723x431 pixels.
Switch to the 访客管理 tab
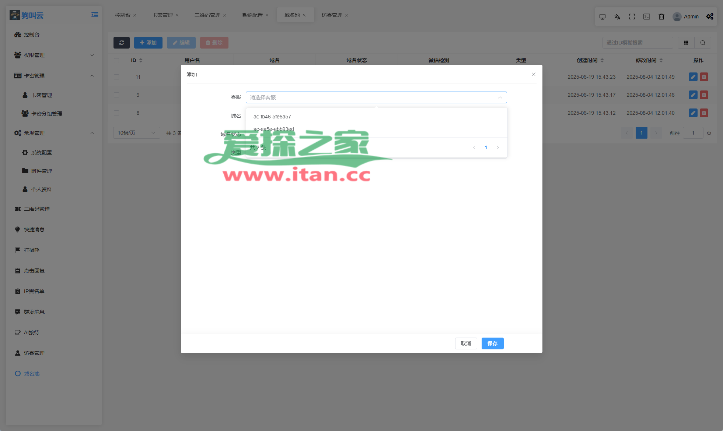pyautogui.click(x=332, y=15)
